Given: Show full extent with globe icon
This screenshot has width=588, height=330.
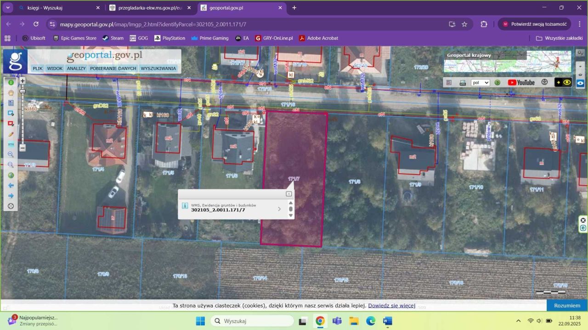Looking at the screenshot, I should coord(11,175).
